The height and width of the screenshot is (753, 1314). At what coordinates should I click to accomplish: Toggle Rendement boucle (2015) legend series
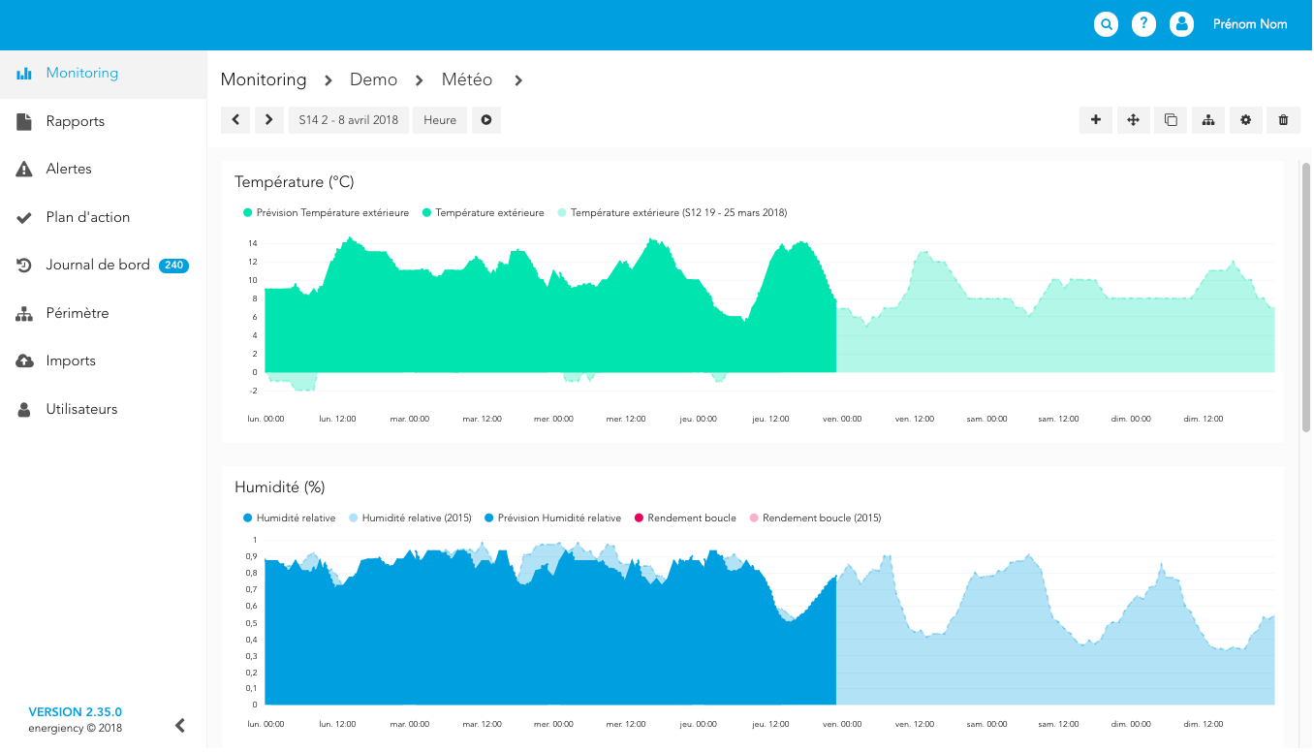tap(816, 518)
